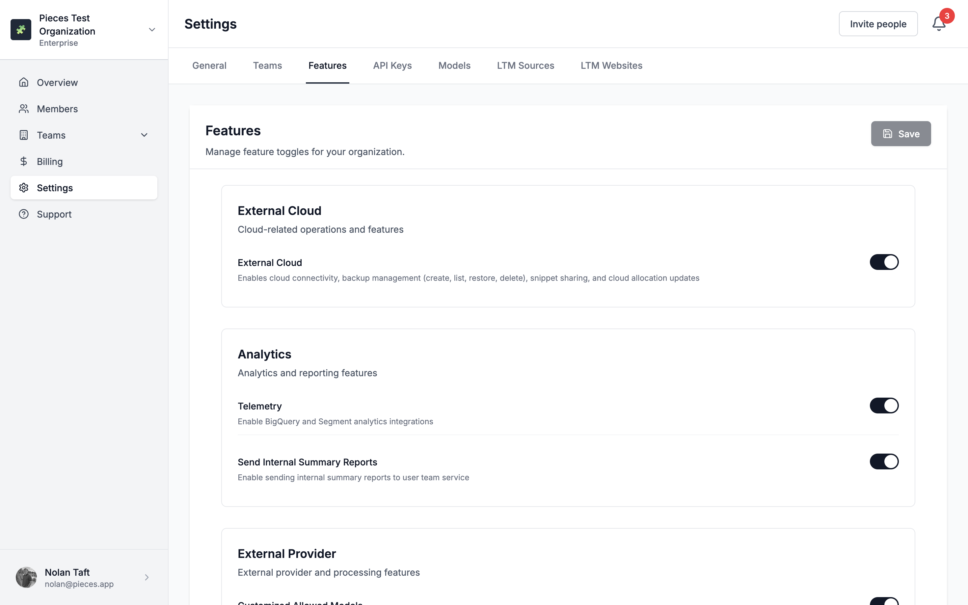
Task: Click the Overview home icon
Action: tap(24, 82)
